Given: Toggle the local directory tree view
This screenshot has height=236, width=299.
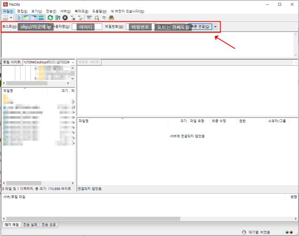Looking at the screenshot, I should [26, 18].
